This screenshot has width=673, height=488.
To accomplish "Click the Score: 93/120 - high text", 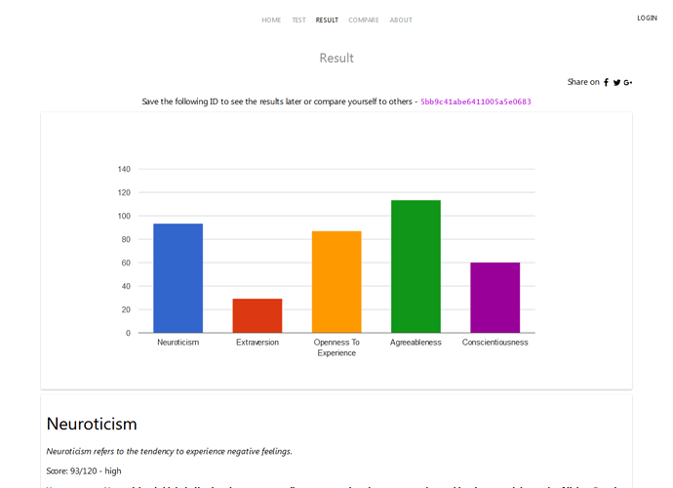I will 84,471.
